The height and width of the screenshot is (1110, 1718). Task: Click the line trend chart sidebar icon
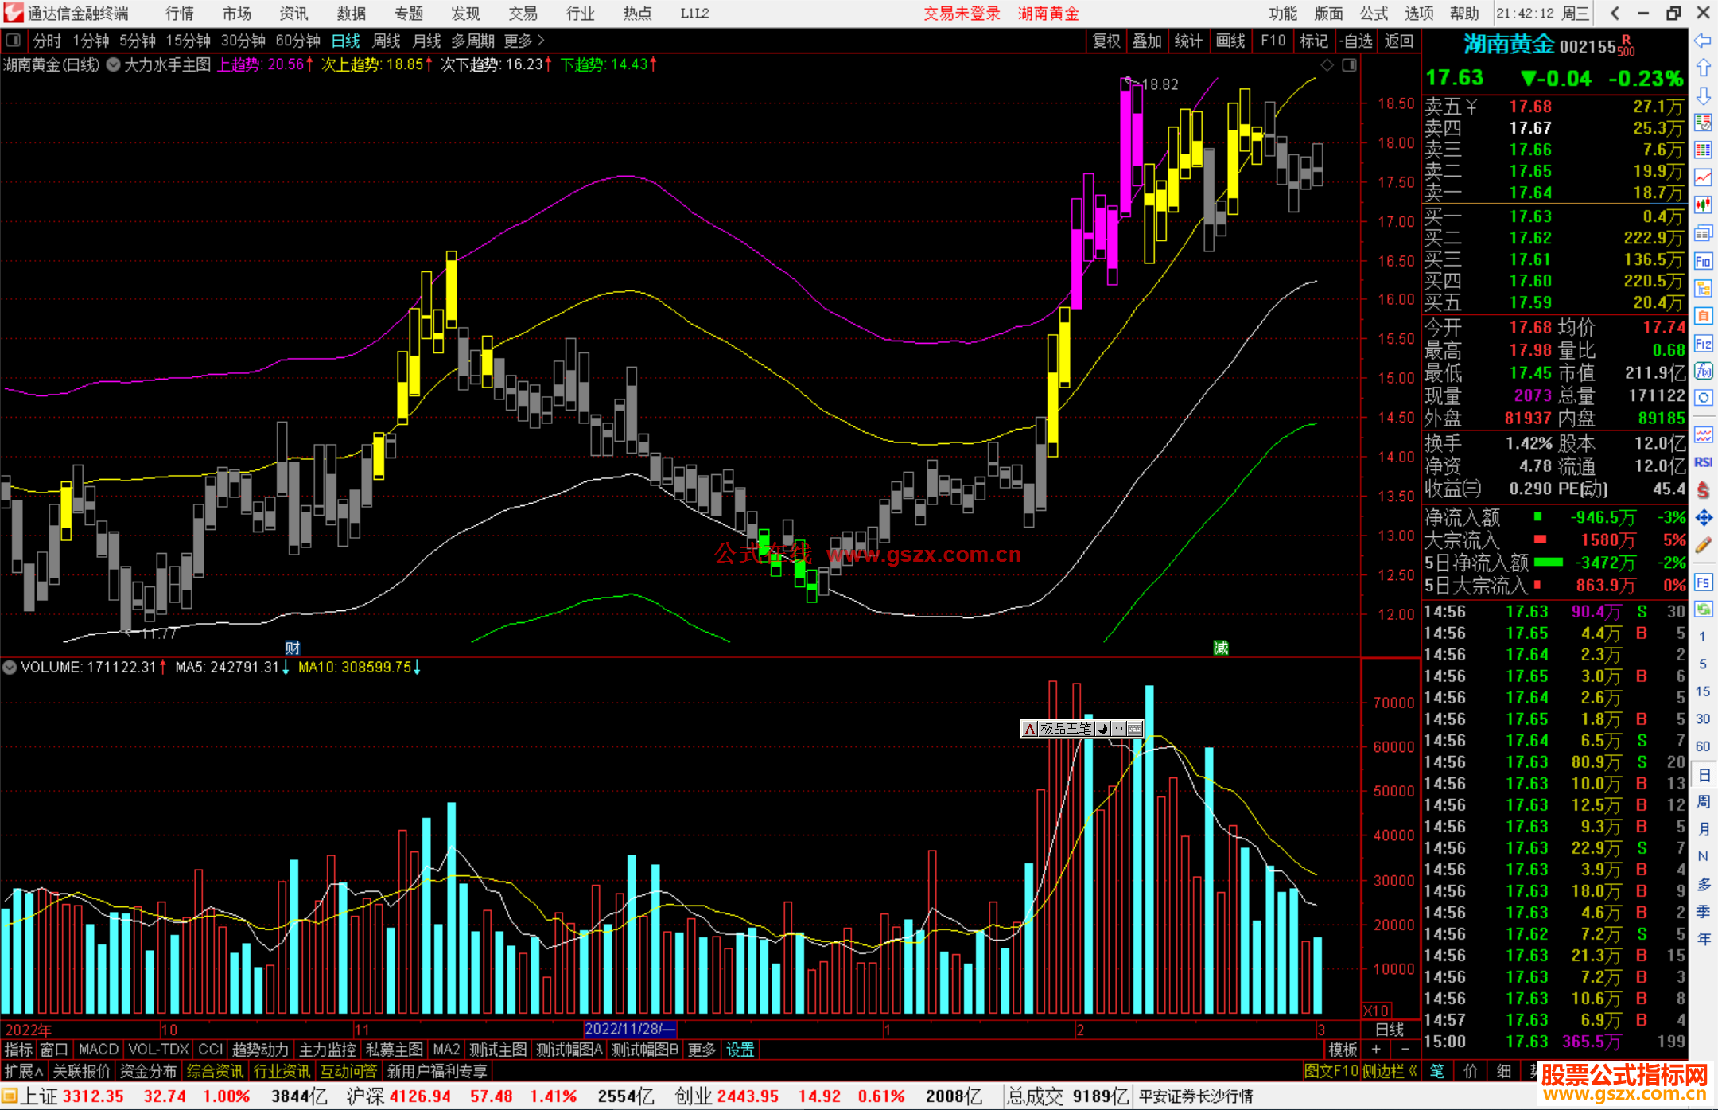pos(1703,177)
